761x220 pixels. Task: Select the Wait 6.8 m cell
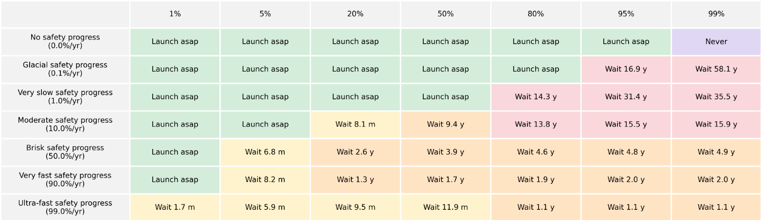(265, 152)
